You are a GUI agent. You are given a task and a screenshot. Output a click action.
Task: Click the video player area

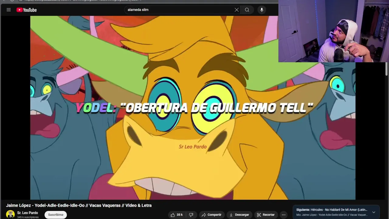click(x=193, y=108)
